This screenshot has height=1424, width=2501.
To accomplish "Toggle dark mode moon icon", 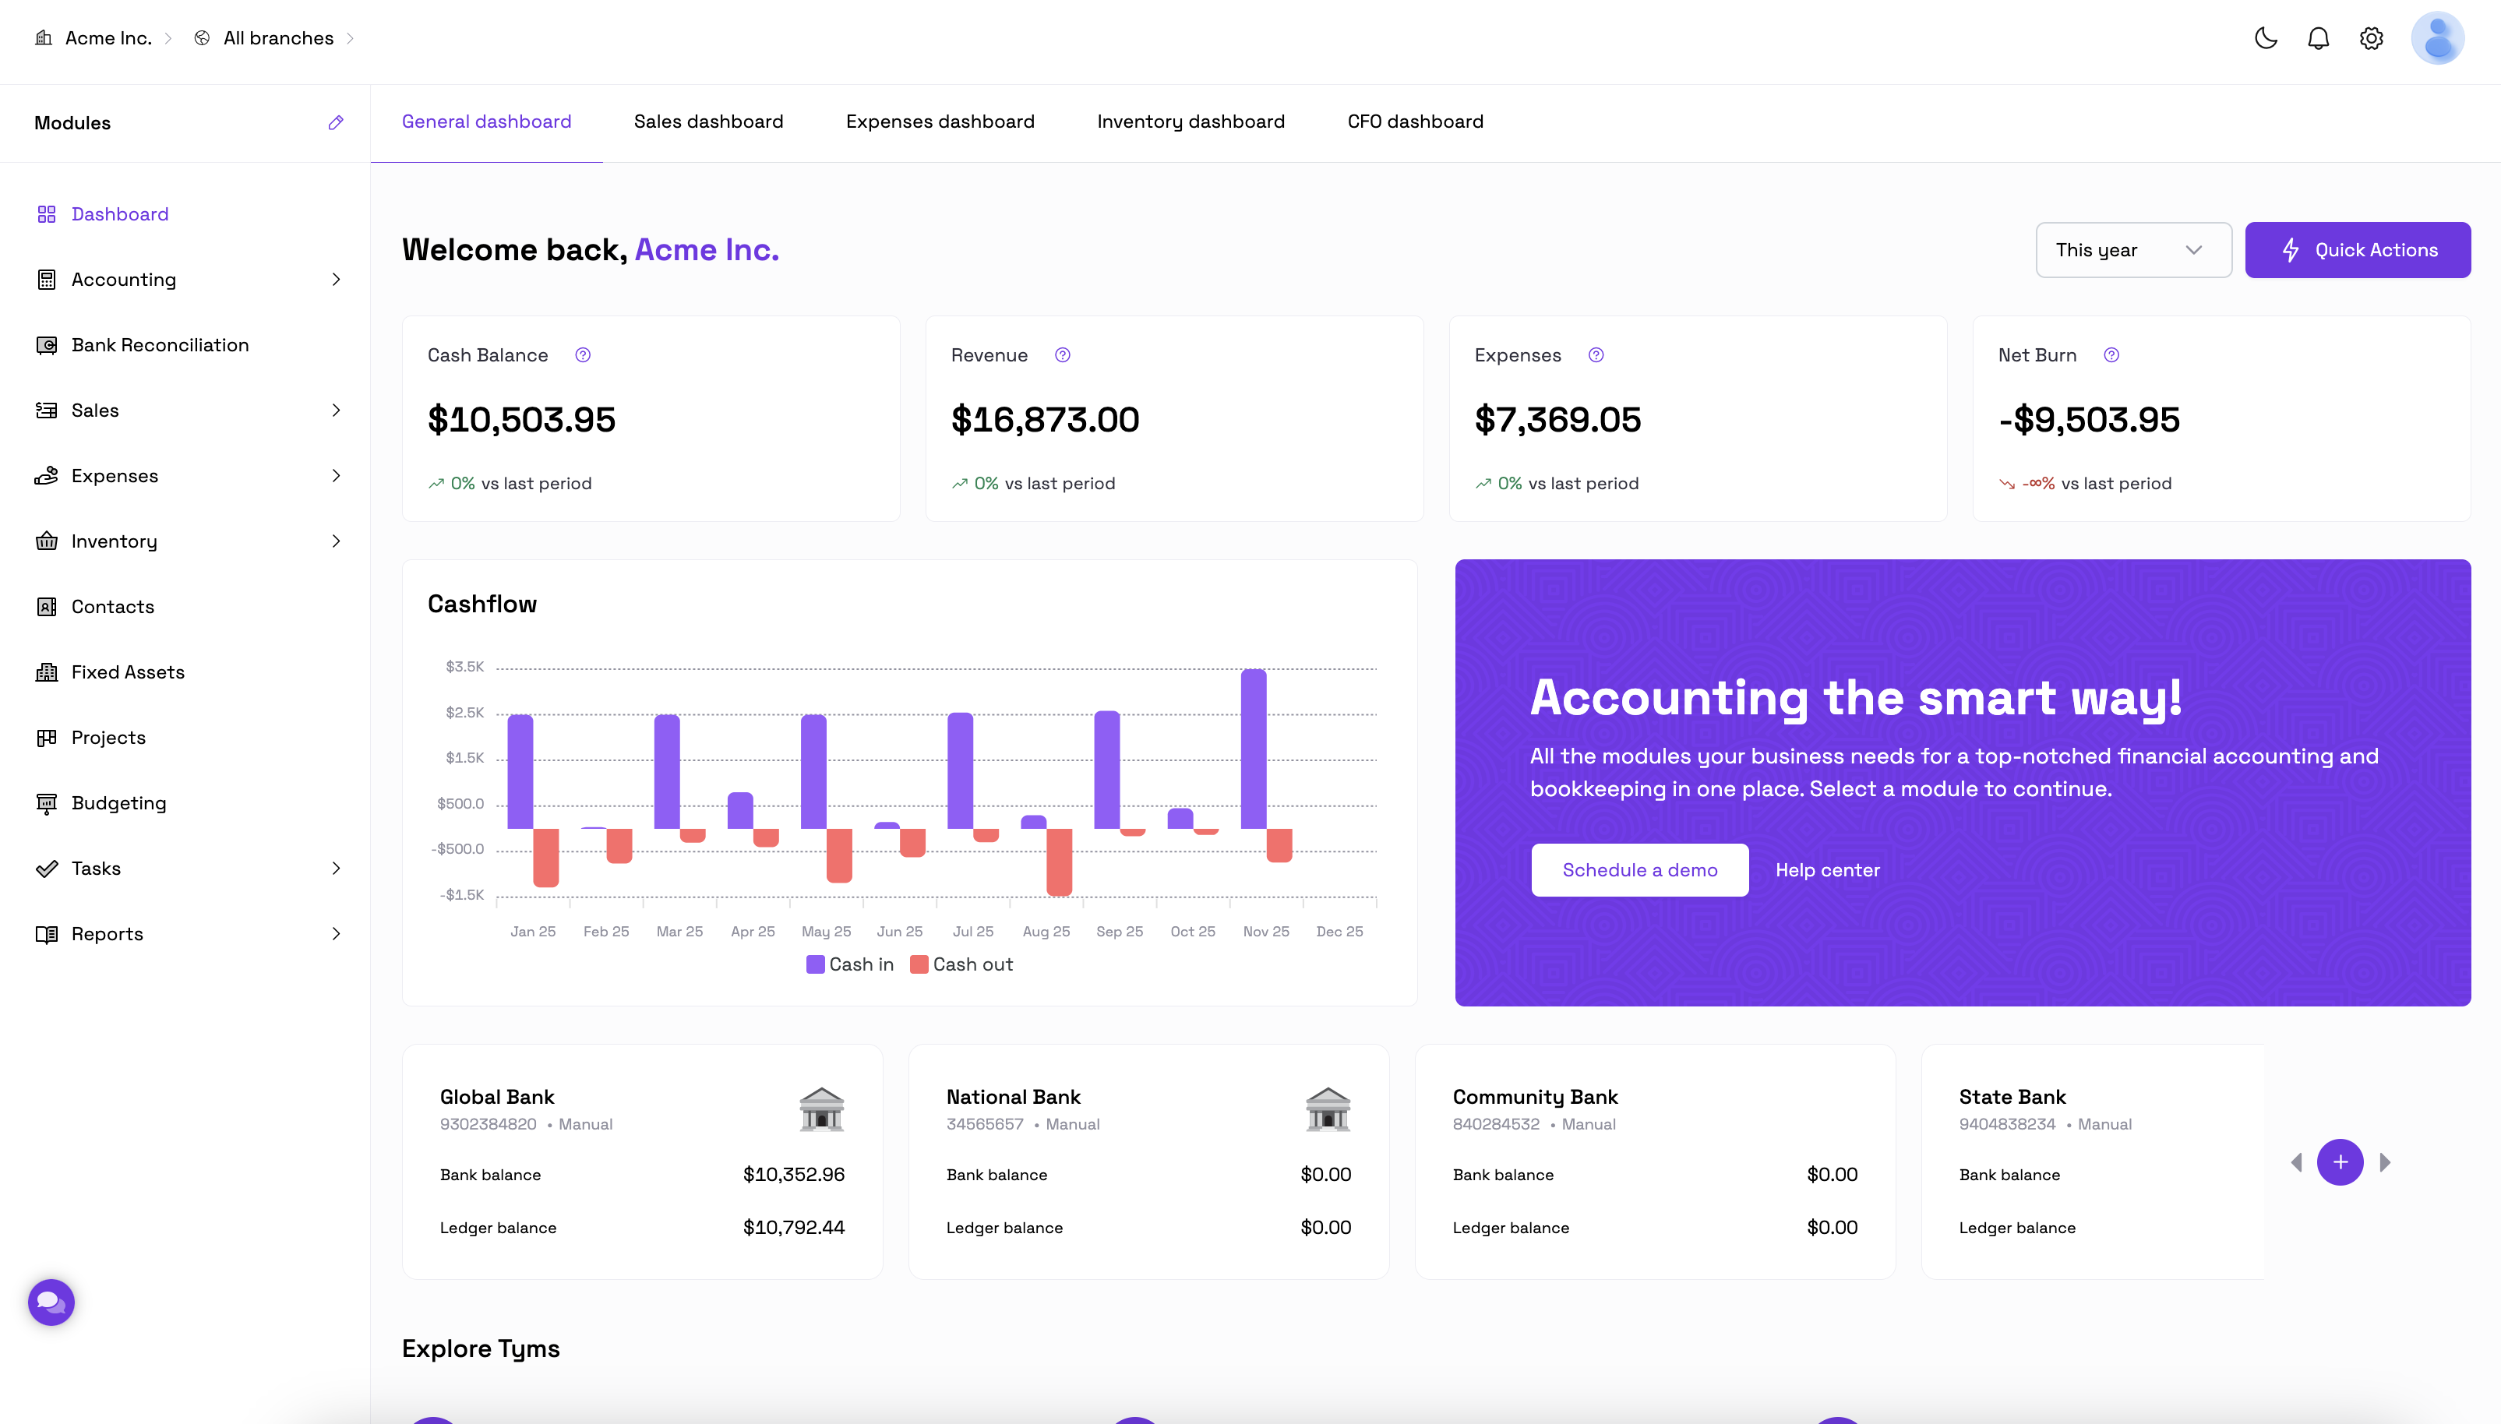I will (2265, 38).
